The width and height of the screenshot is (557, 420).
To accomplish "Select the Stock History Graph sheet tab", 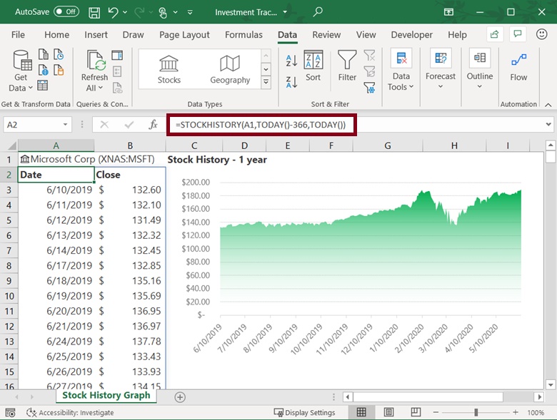I will (106, 395).
